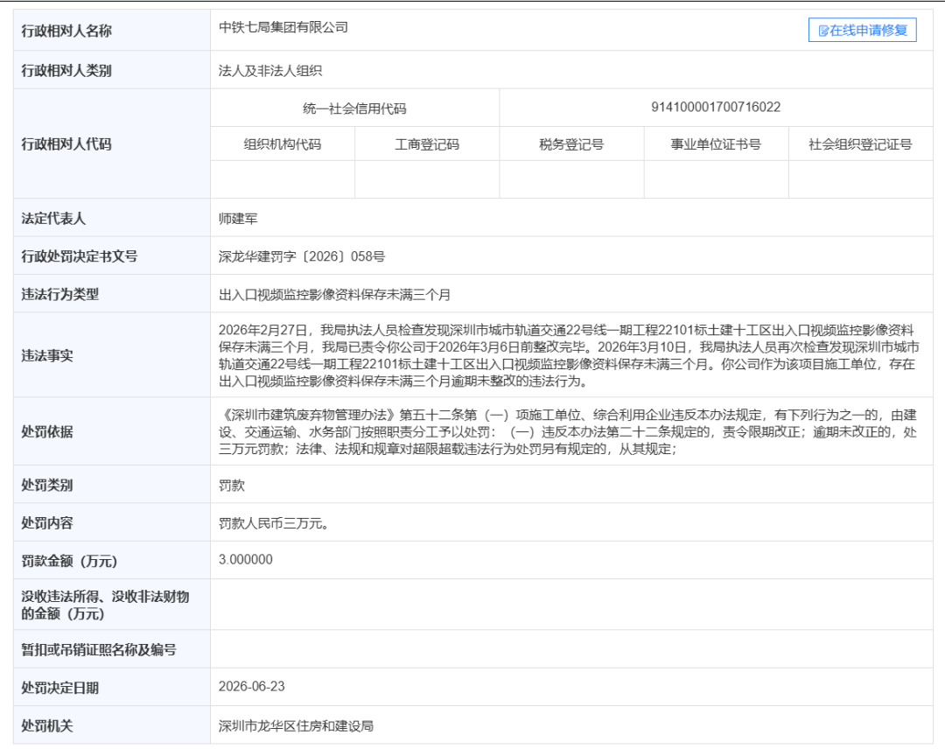Click violation type 出入口视频监控影像资料保存未满三个月
This screenshot has height=749, width=945.
(x=334, y=295)
